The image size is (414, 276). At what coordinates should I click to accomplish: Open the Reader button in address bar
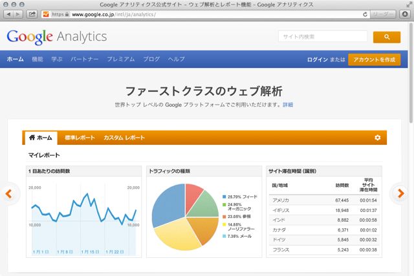(x=383, y=14)
